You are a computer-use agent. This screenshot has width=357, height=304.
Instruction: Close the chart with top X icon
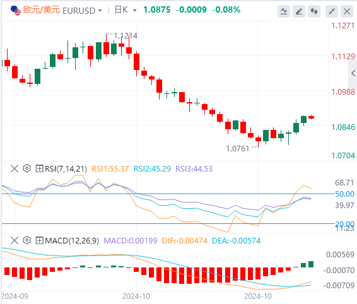click(x=347, y=11)
